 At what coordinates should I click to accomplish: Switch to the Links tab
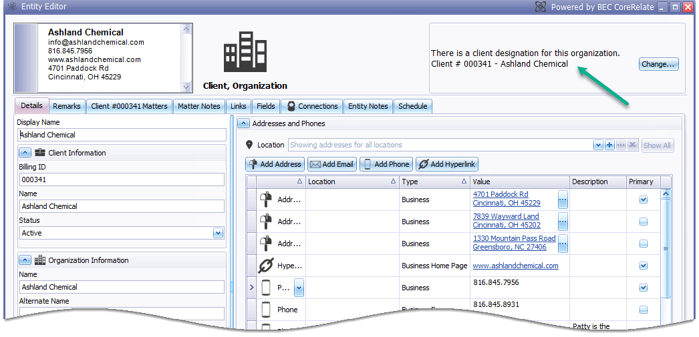pos(239,106)
